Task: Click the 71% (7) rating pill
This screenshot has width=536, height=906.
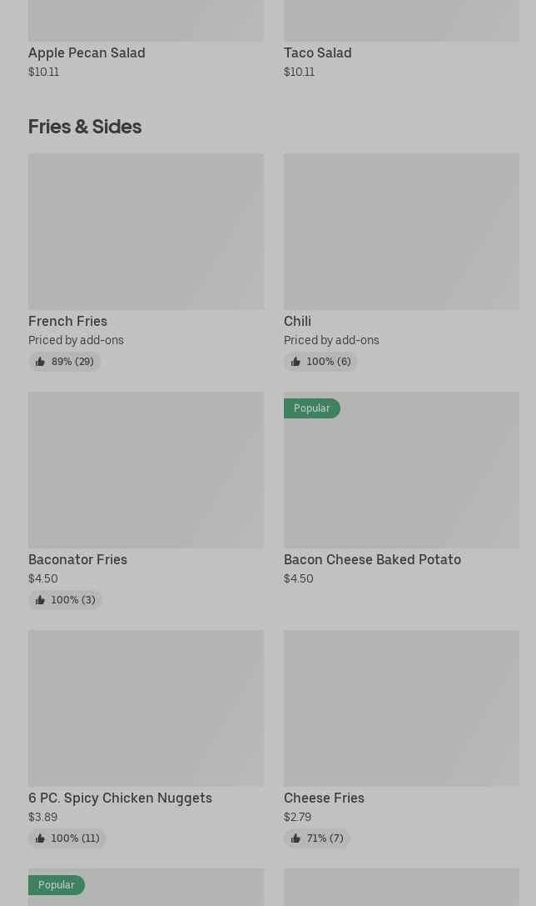Action: (317, 838)
